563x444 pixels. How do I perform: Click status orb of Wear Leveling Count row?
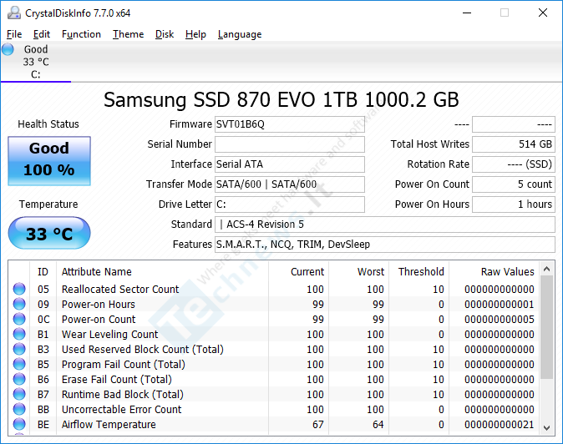tap(19, 334)
